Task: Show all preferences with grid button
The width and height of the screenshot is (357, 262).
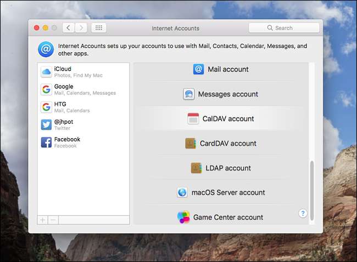Action: point(99,28)
